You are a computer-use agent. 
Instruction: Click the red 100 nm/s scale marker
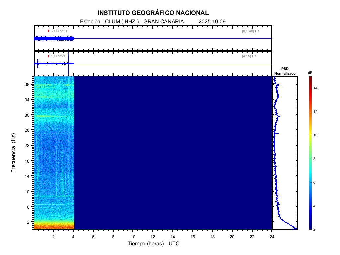point(48,56)
